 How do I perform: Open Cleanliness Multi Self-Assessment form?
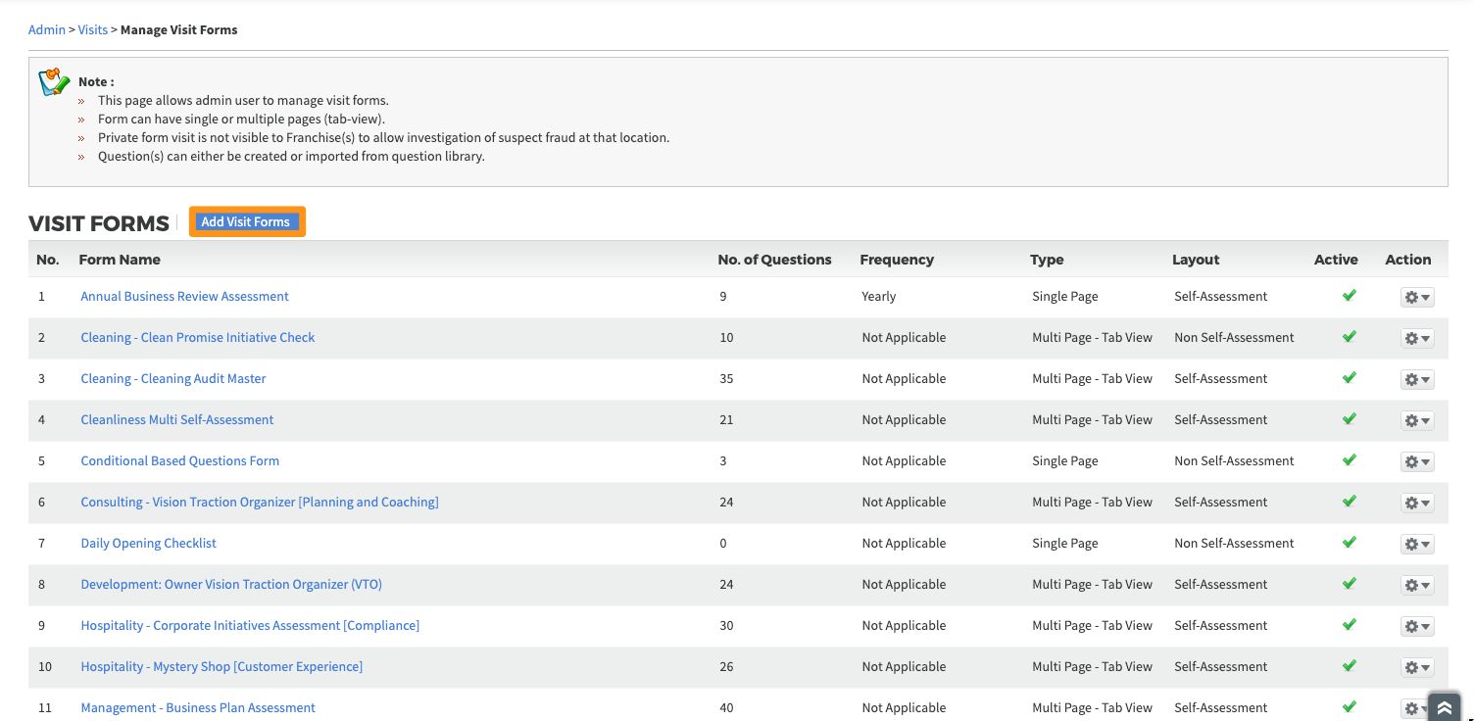[177, 419]
